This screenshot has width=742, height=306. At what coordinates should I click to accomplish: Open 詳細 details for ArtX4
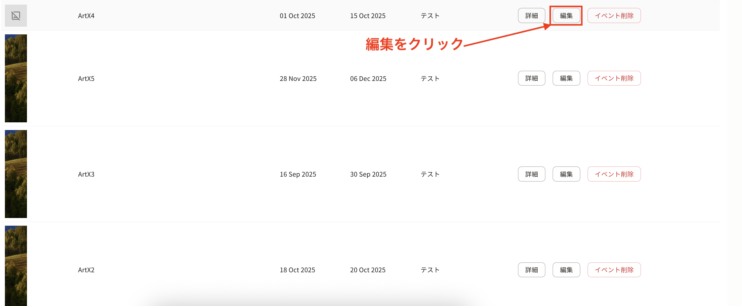(x=532, y=15)
